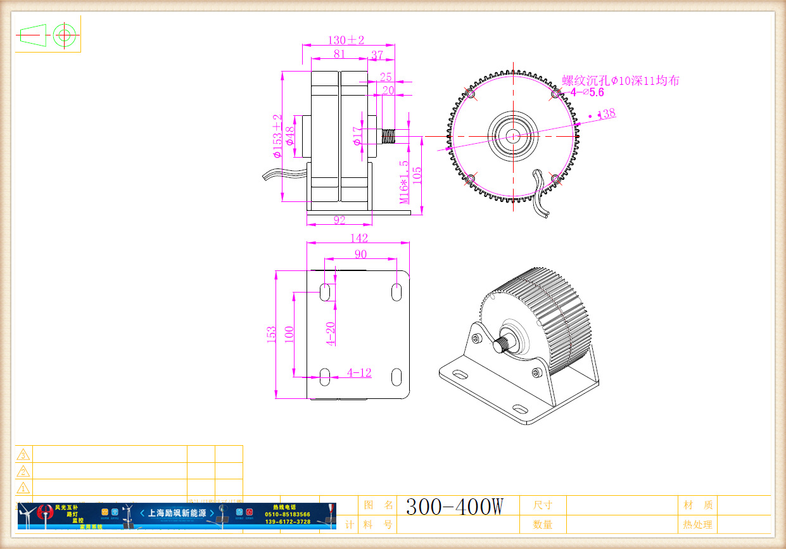The width and height of the screenshot is (786, 549).
Task: Click the 300-400W drawing title
Action: tap(454, 507)
